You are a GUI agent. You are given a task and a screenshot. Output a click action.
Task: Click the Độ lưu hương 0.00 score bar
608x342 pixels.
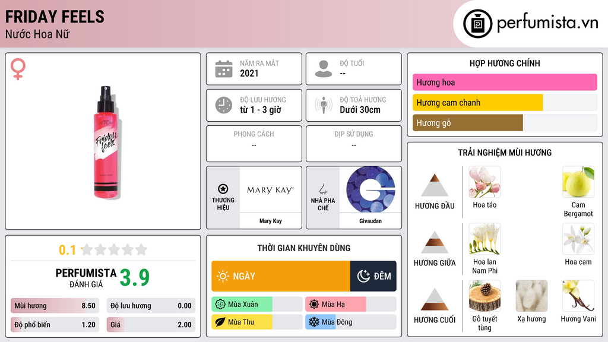tap(151, 306)
